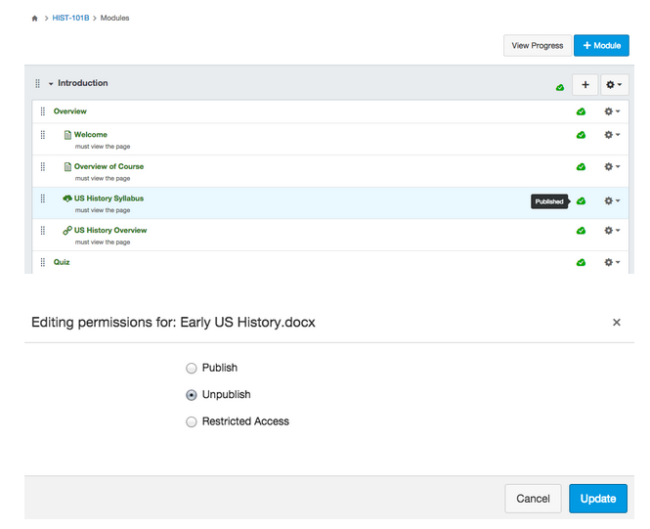This screenshot has height=529, width=650.
Task: Go to HIST-101B breadcrumb link
Action: coord(71,19)
